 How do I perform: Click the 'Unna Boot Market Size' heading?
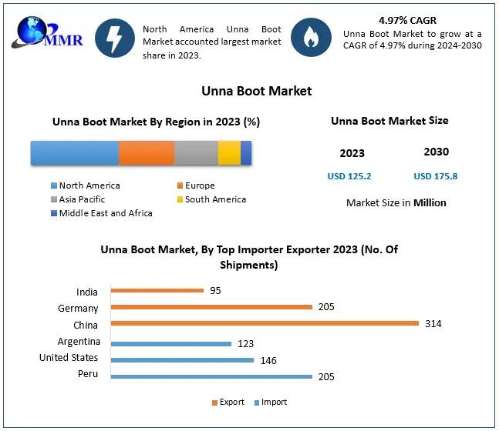tap(389, 121)
